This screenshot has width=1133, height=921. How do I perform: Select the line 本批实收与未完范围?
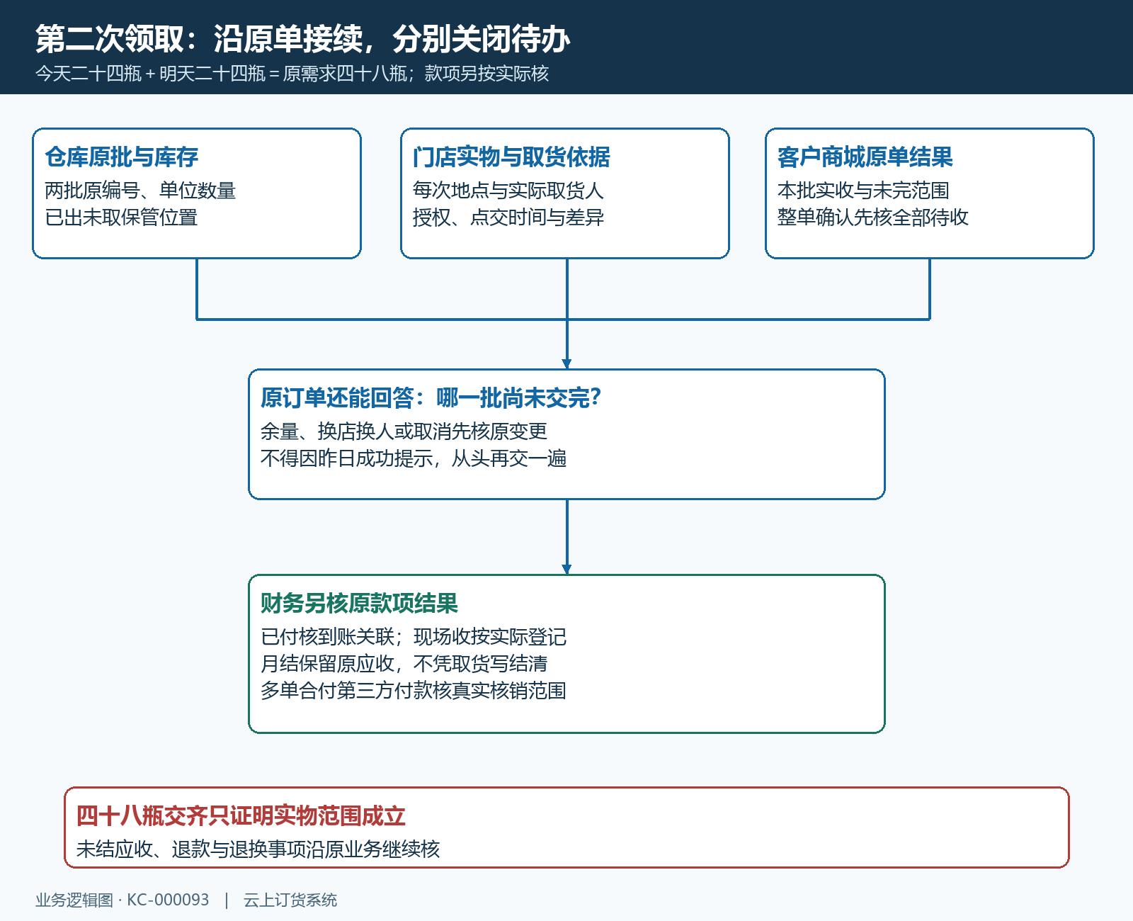[863, 191]
